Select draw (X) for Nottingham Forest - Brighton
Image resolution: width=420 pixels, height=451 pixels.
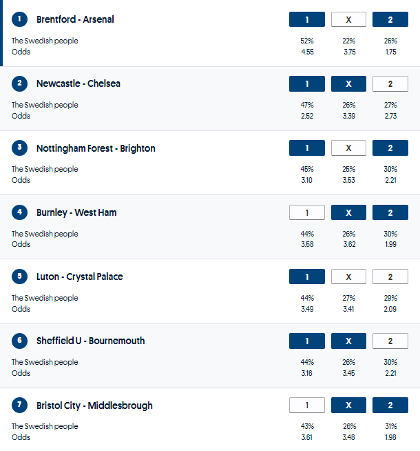pyautogui.click(x=348, y=148)
